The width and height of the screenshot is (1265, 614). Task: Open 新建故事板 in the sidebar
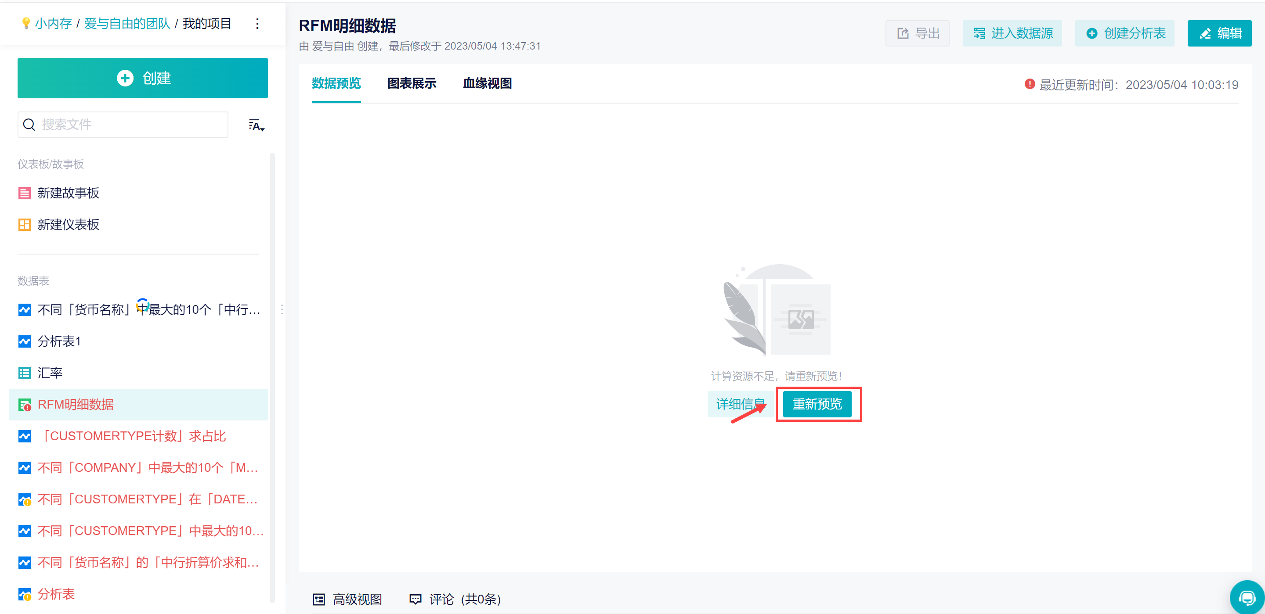[x=68, y=193]
